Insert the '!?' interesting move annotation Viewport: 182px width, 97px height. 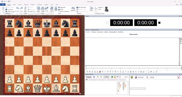pos(108,72)
